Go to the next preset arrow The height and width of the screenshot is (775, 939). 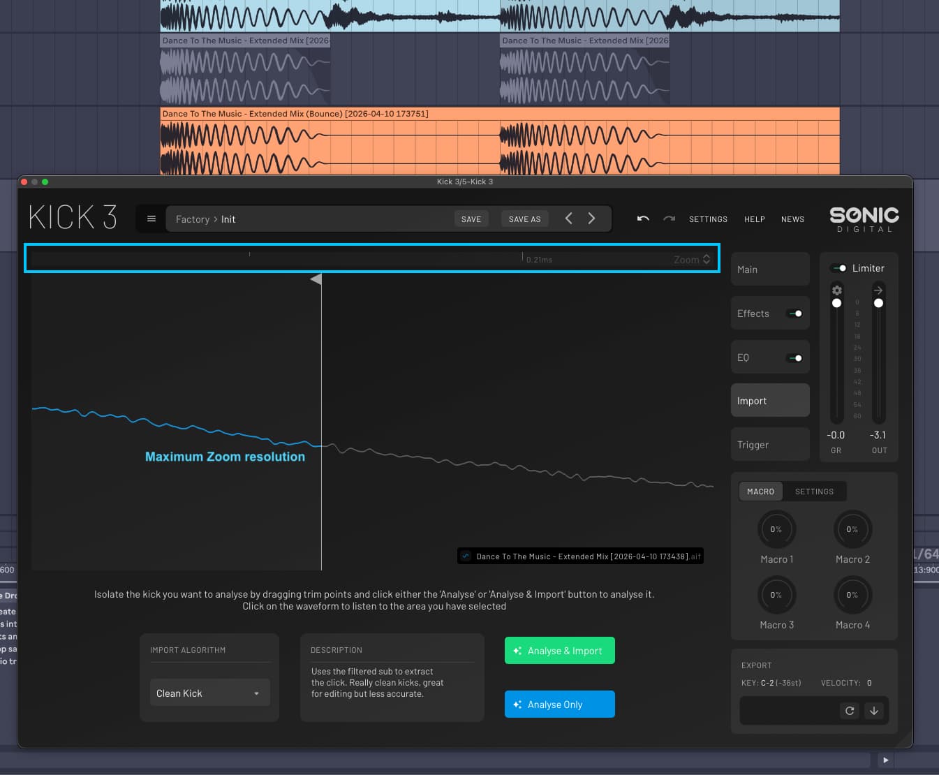(x=591, y=219)
